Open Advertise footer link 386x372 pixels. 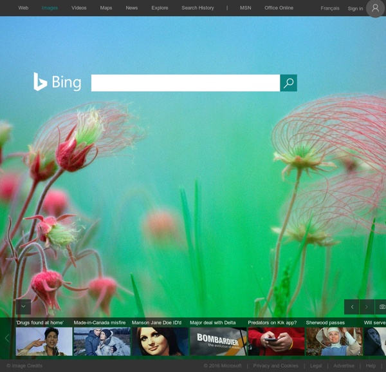pyautogui.click(x=344, y=366)
